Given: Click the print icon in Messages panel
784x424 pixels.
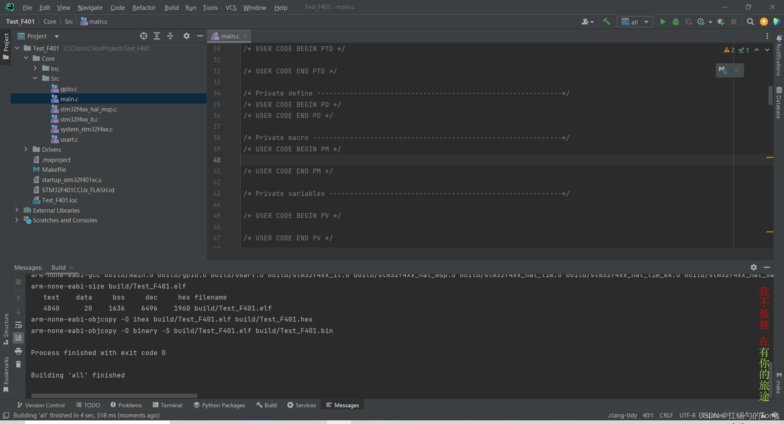Looking at the screenshot, I should point(18,351).
